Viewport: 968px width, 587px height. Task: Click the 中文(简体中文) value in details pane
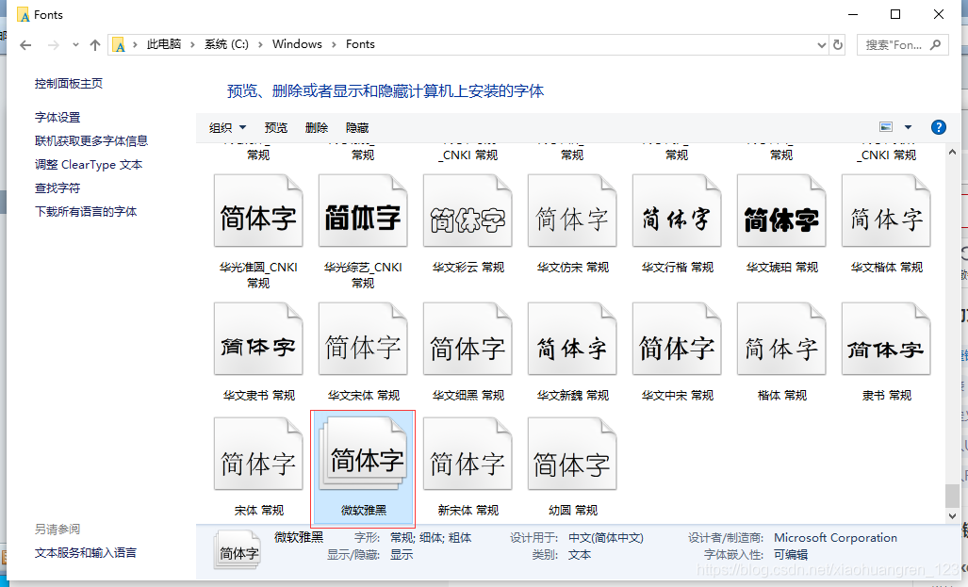coord(606,538)
